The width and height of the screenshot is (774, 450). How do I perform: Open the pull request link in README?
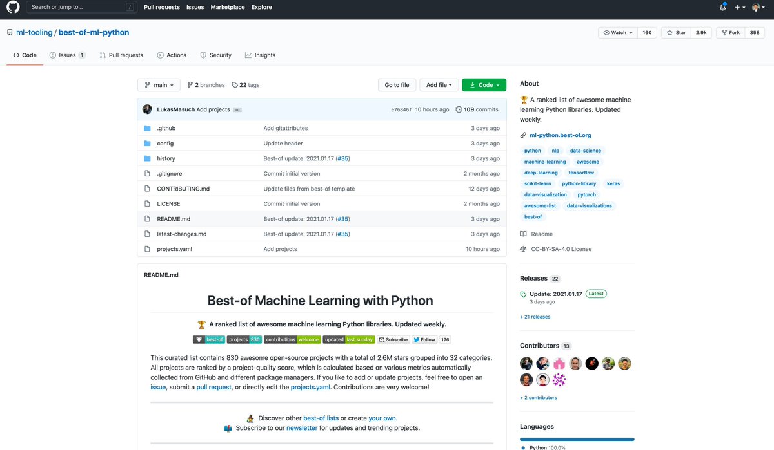pos(214,387)
